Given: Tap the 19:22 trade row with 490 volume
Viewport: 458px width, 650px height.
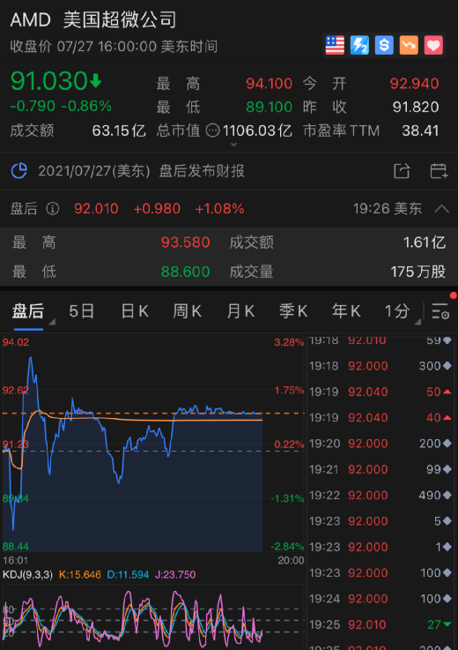Looking at the screenshot, I should tap(381, 495).
